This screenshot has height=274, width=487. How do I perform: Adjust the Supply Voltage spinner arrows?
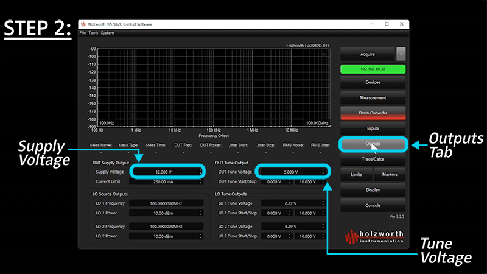(200, 172)
